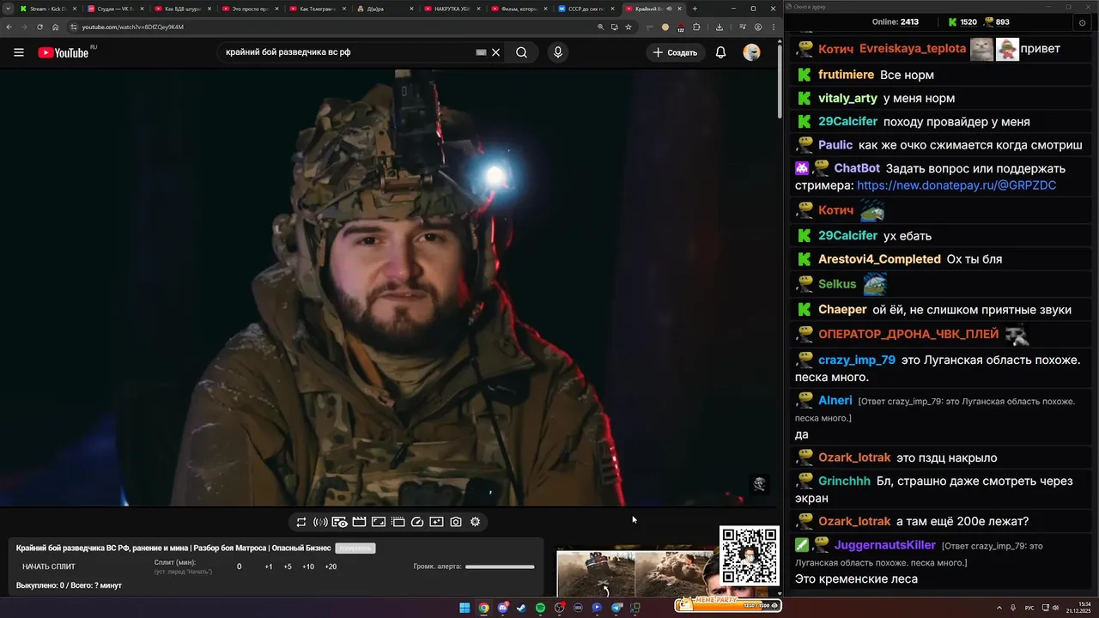Open new browser tab with plus
The height and width of the screenshot is (618, 1099).
point(695,9)
